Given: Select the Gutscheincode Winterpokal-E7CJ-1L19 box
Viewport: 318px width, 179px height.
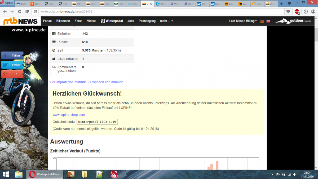Looking at the screenshot, I should [x=97, y=122].
